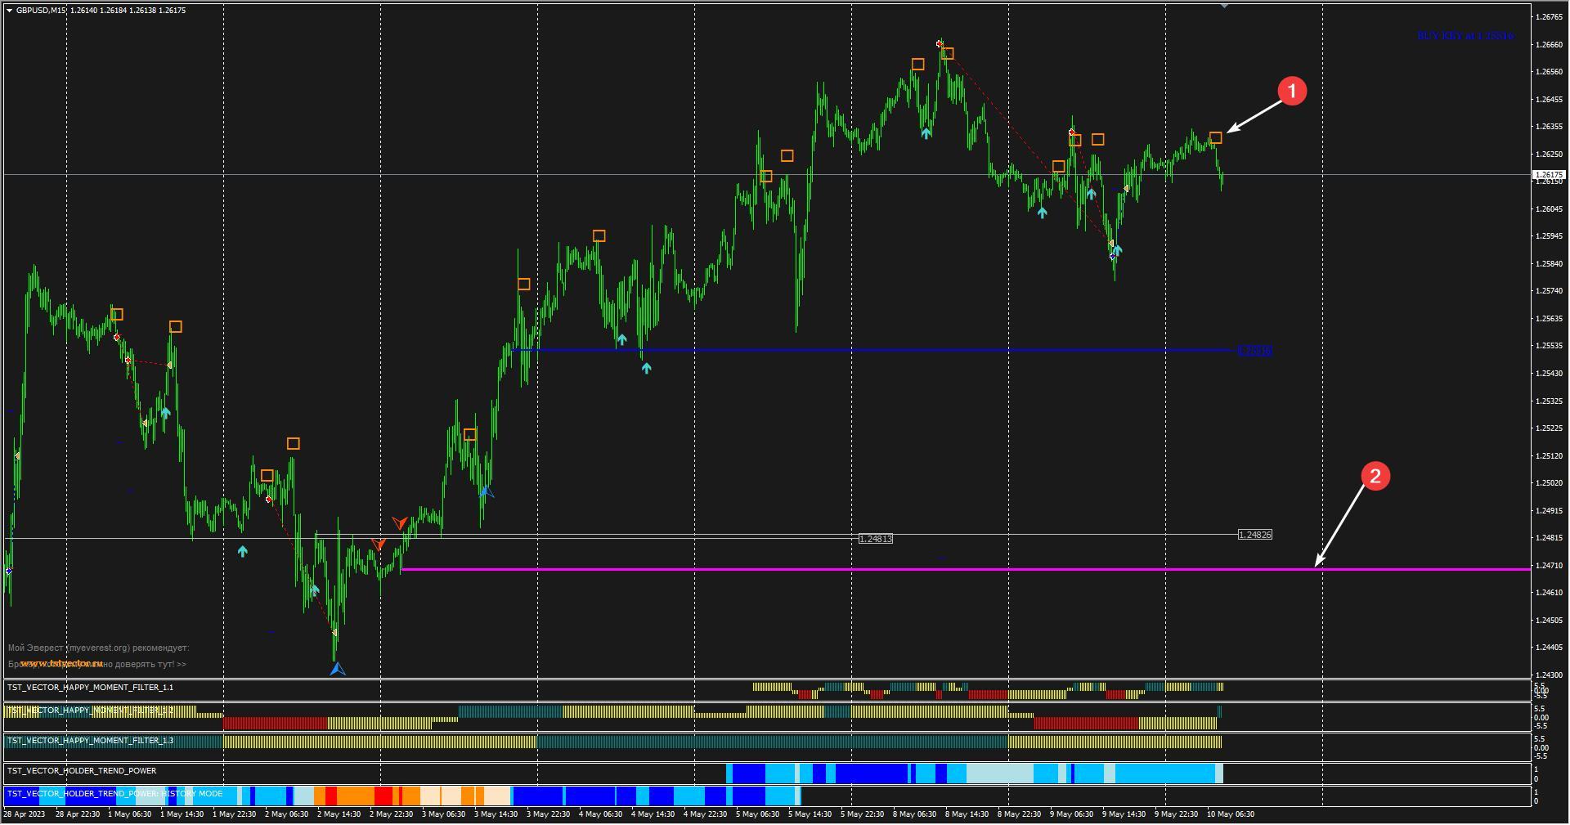Click the GBPUSD,M15 symbol title text
This screenshot has width=1570, height=825.
[42, 11]
